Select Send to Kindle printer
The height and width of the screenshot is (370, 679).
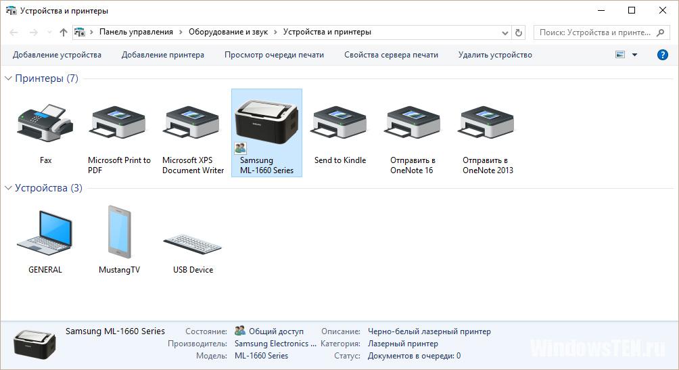tap(339, 123)
